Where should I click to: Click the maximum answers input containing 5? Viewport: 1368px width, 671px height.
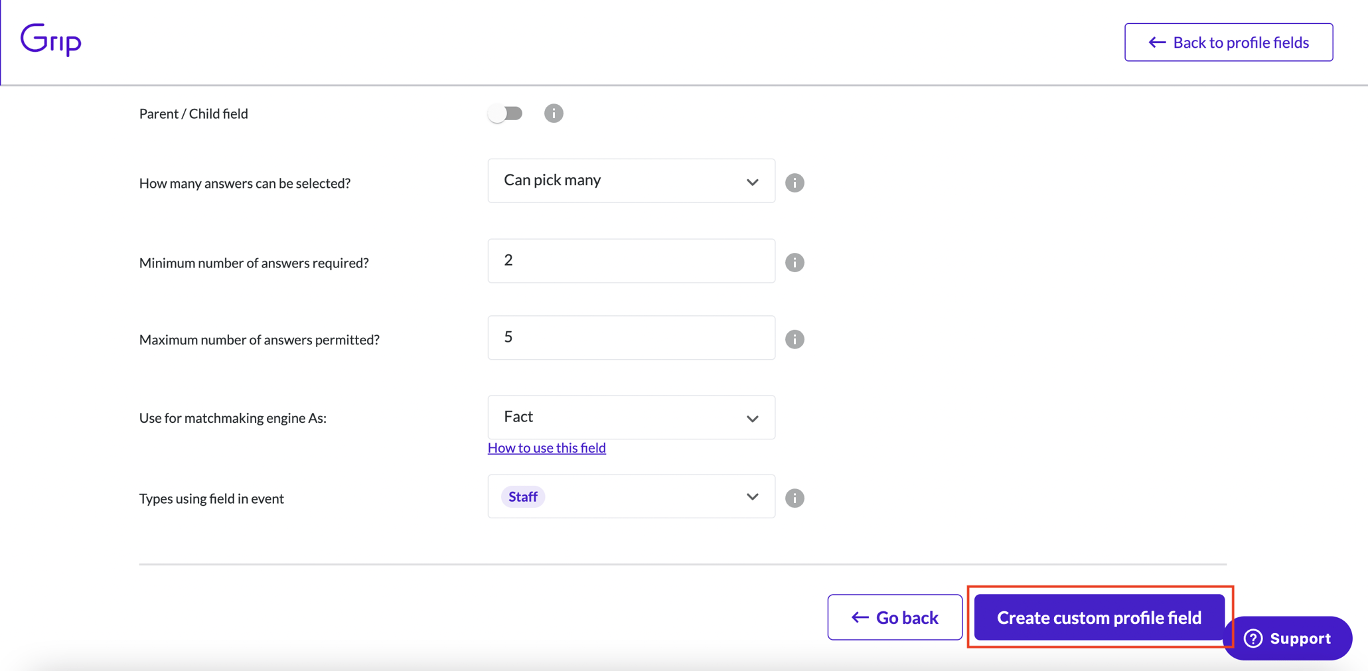[631, 337]
